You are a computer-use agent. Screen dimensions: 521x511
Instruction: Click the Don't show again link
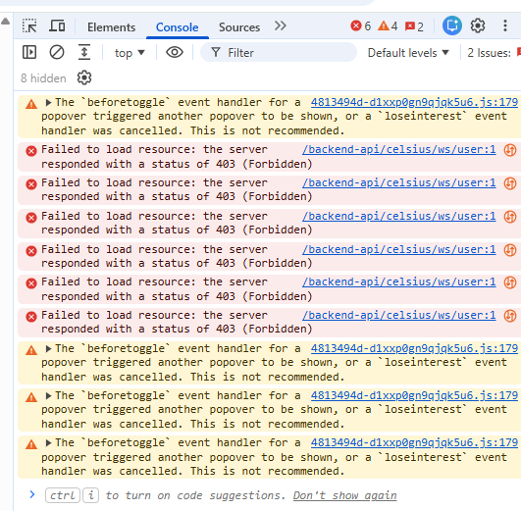pos(344,495)
